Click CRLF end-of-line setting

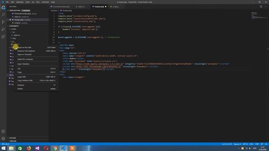coord(251,144)
